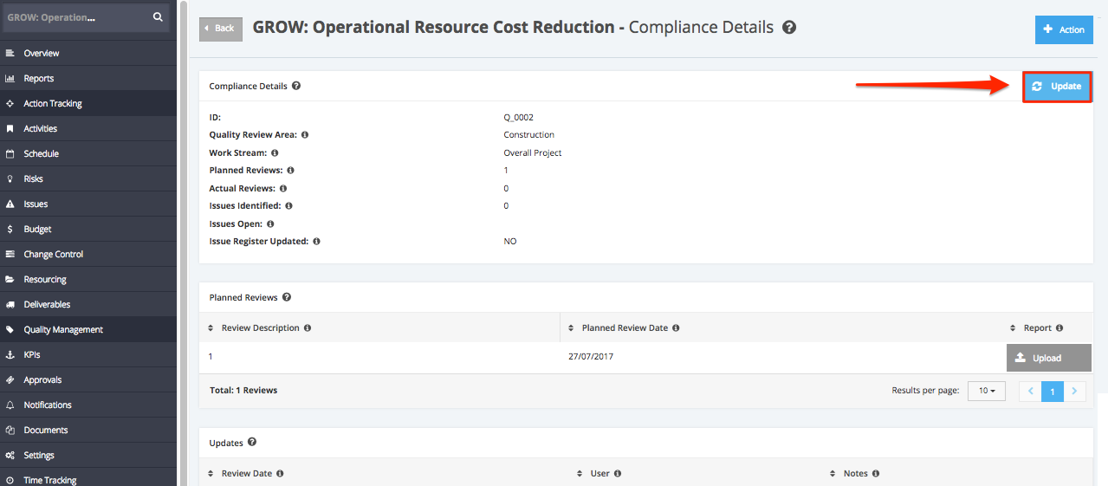Sort by Report column arrows
The width and height of the screenshot is (1108, 486).
tap(1014, 328)
